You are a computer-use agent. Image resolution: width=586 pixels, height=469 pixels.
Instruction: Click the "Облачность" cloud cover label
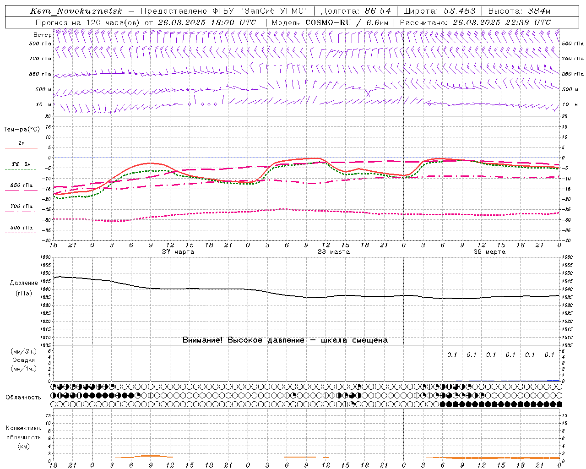[23, 398]
